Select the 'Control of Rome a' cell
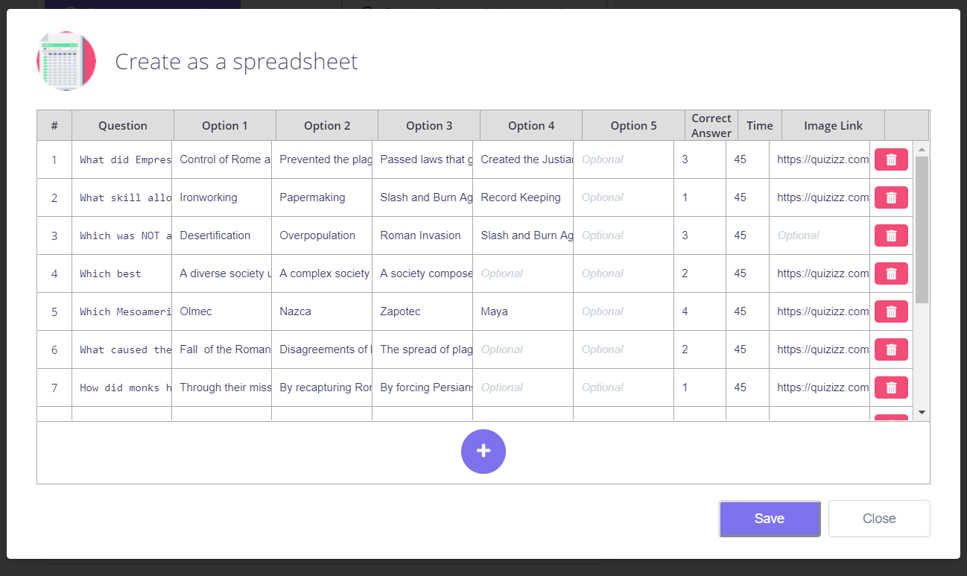967x576 pixels. [x=222, y=159]
